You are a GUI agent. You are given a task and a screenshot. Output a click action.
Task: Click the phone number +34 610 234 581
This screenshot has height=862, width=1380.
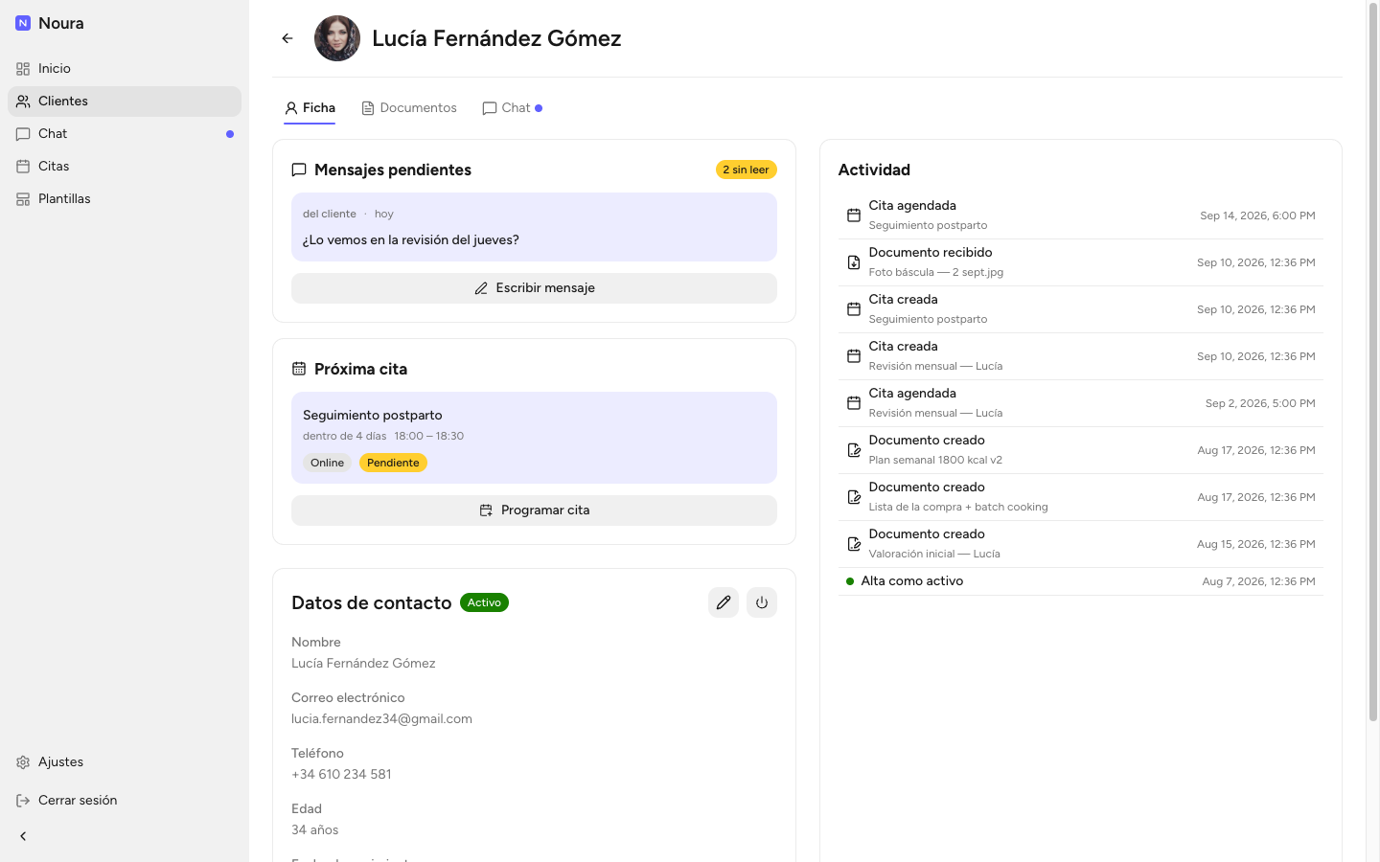[x=341, y=775]
